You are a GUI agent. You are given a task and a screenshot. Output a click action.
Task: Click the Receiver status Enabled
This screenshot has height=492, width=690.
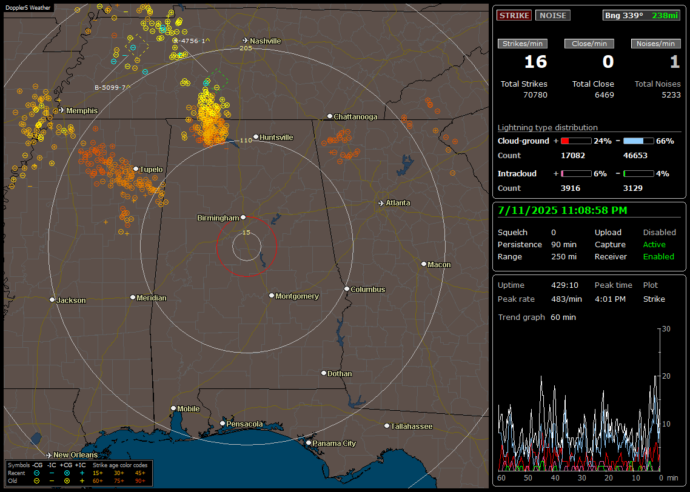click(658, 257)
